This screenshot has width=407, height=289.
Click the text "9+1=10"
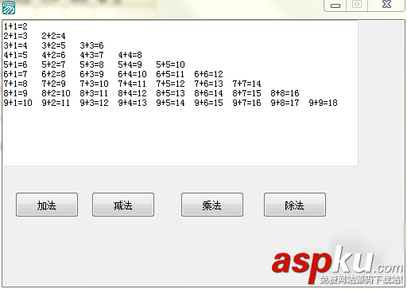[x=18, y=103]
